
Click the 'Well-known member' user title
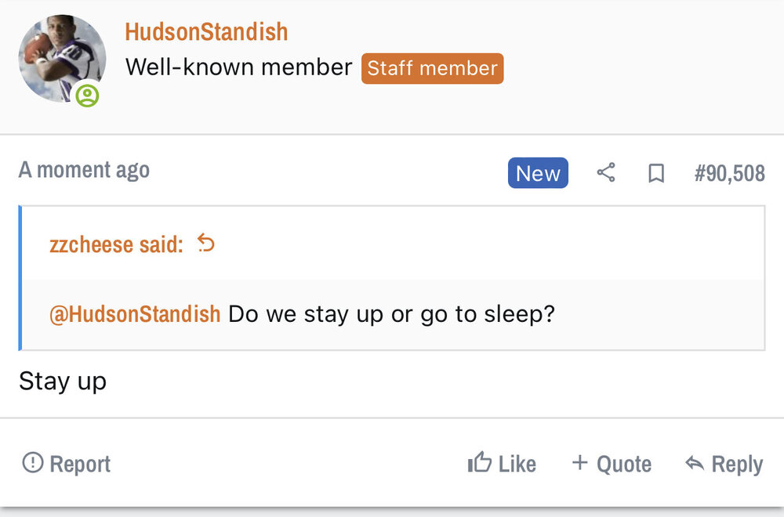pyautogui.click(x=238, y=67)
